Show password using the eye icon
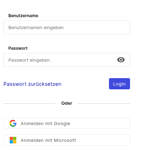 click(x=121, y=60)
